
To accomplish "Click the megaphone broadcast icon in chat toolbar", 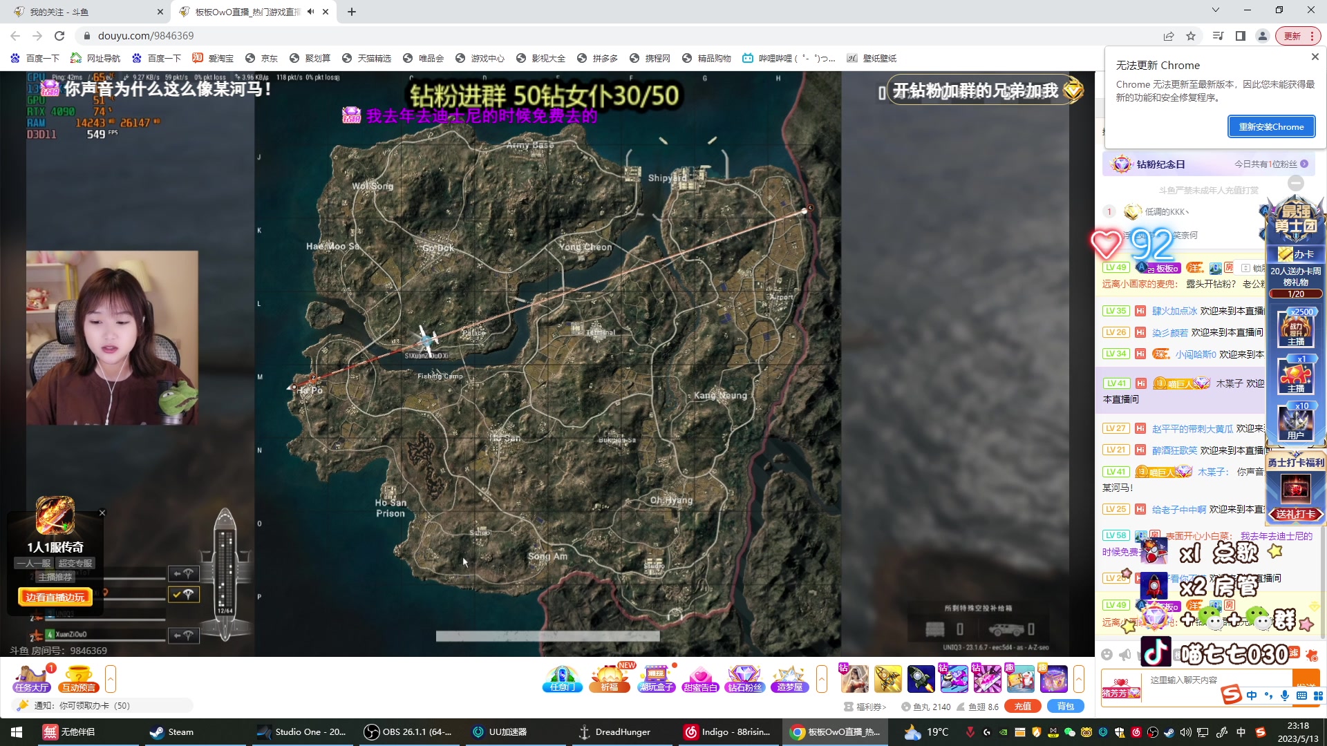I will pyautogui.click(x=1126, y=654).
